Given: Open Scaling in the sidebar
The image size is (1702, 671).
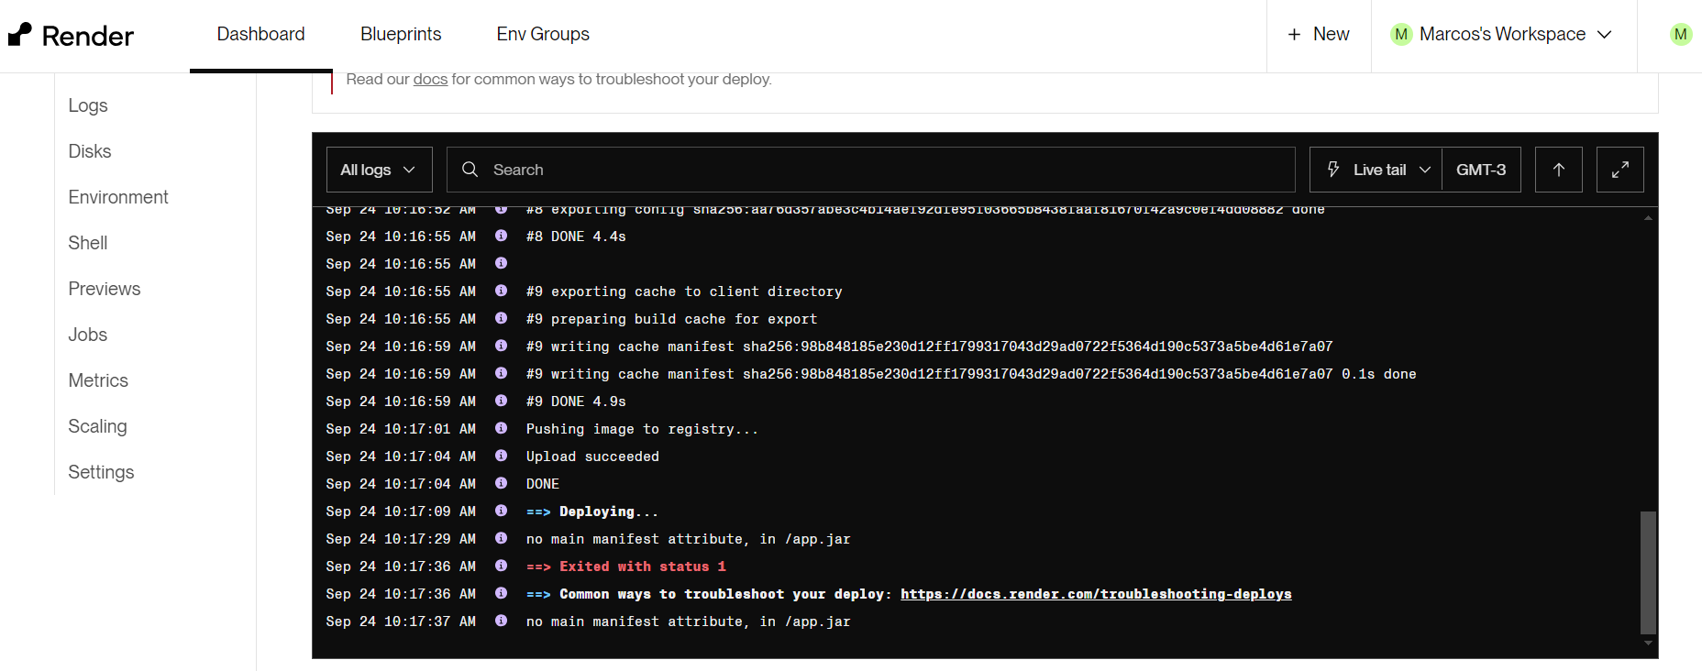Looking at the screenshot, I should tap(97, 426).
